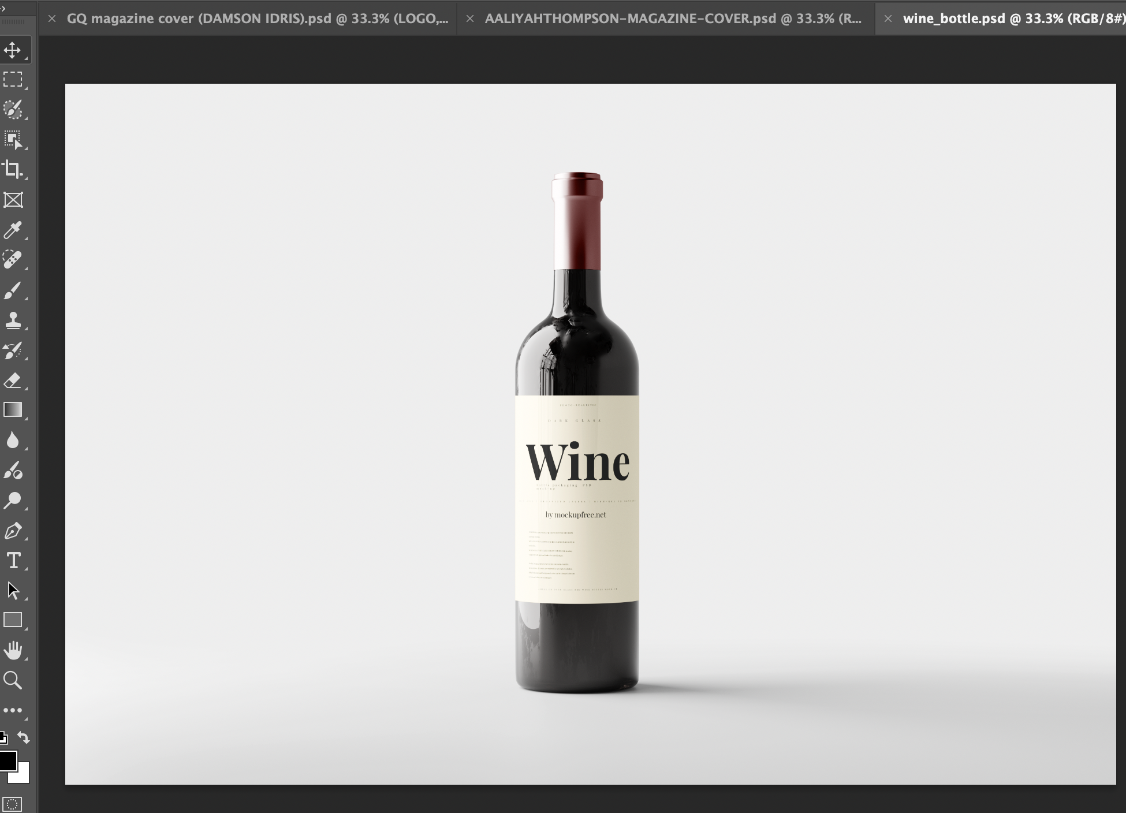Switch to the GQ magazine cover tab

coord(257,18)
